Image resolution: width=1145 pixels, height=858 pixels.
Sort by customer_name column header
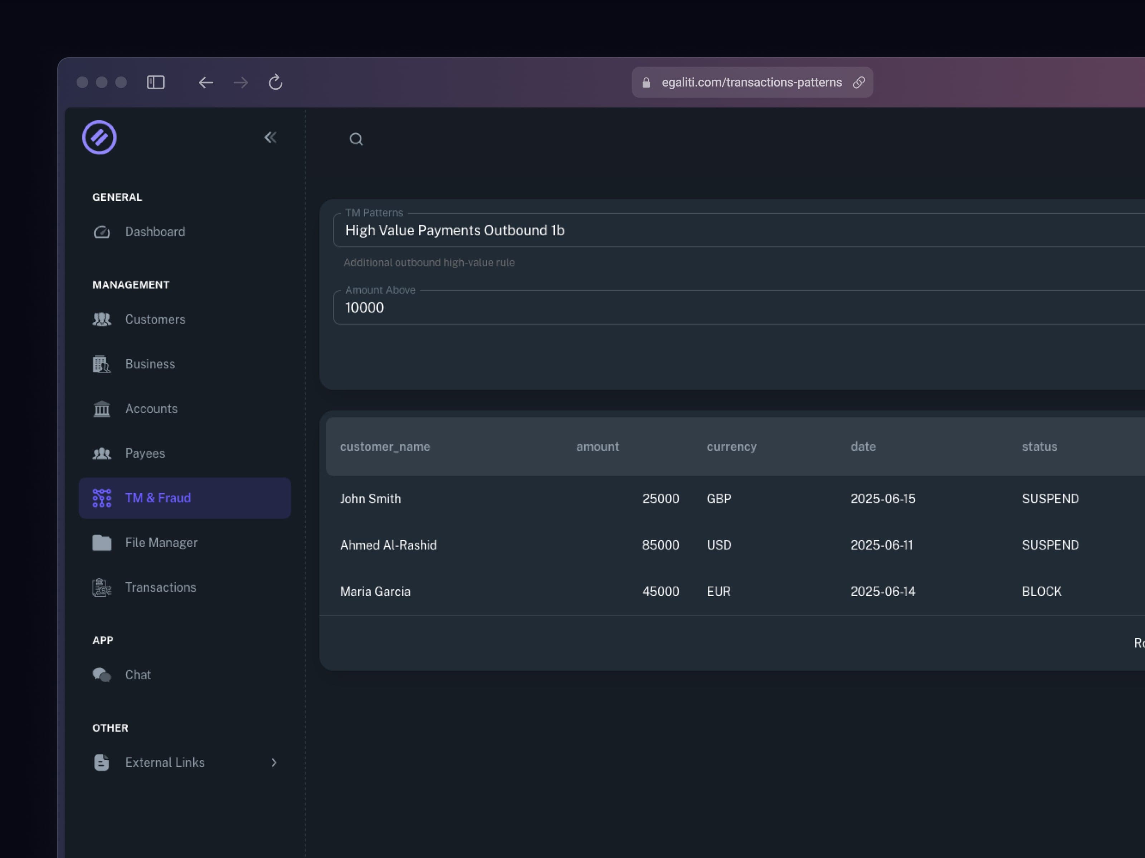(x=385, y=447)
